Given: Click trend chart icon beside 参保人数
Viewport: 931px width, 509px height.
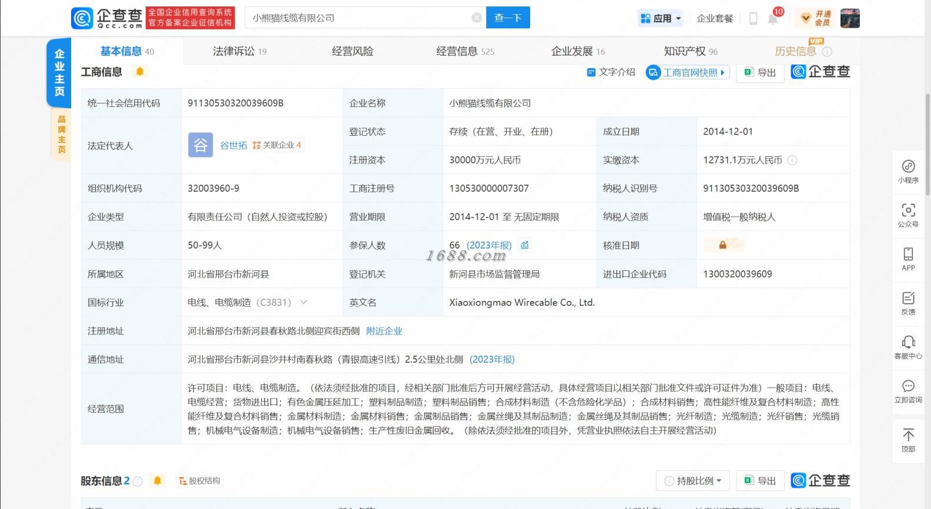Looking at the screenshot, I should click(525, 245).
